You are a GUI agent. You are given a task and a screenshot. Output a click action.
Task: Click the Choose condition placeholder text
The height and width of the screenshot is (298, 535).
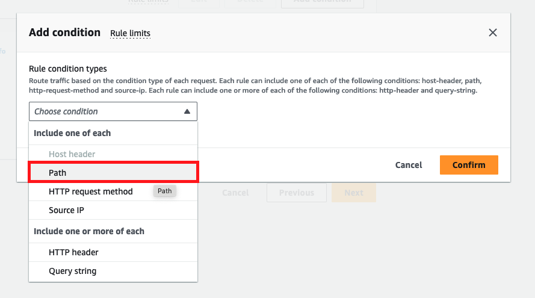point(66,111)
